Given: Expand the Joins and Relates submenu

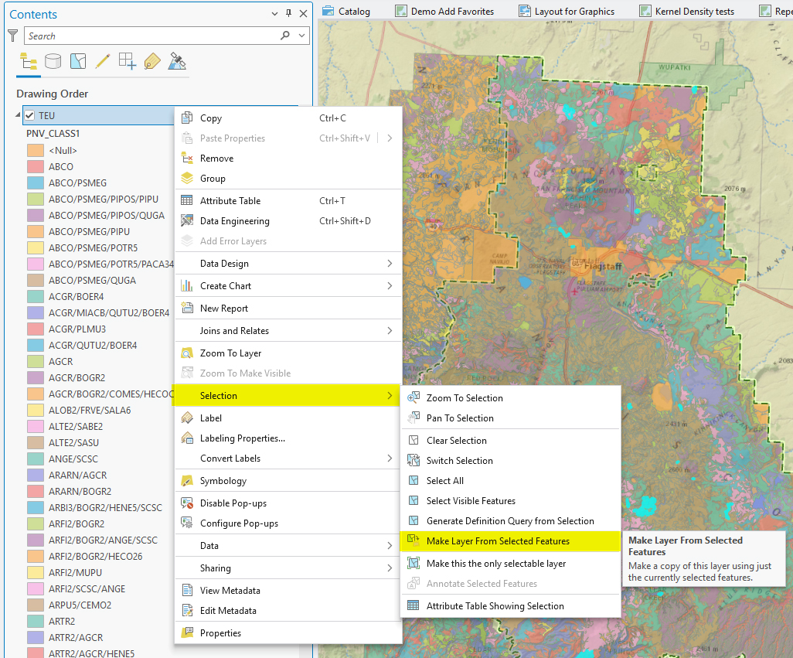Looking at the screenshot, I should click(x=288, y=331).
